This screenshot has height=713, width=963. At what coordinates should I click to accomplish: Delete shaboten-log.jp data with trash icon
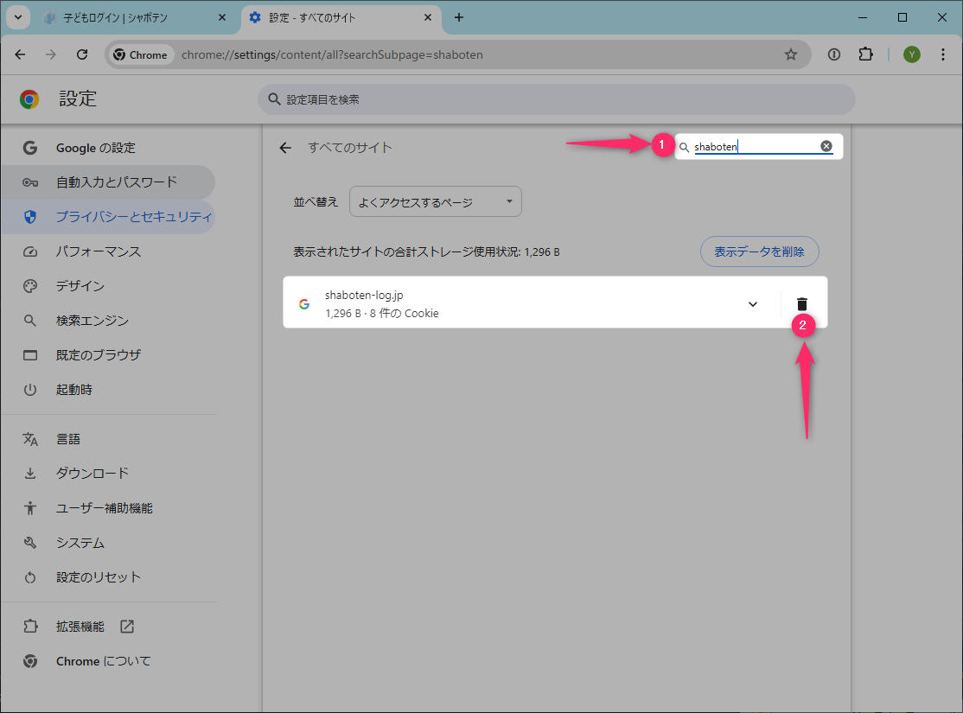pos(801,303)
